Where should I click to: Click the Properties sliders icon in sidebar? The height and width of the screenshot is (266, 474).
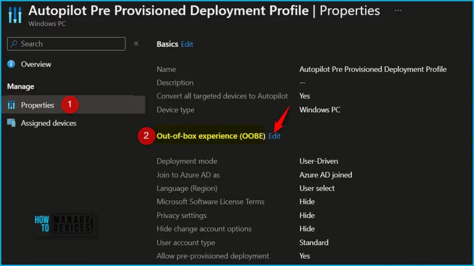click(x=11, y=105)
